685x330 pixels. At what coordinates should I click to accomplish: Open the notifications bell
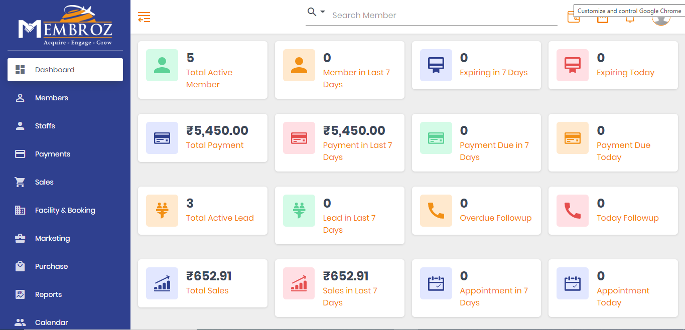630,18
